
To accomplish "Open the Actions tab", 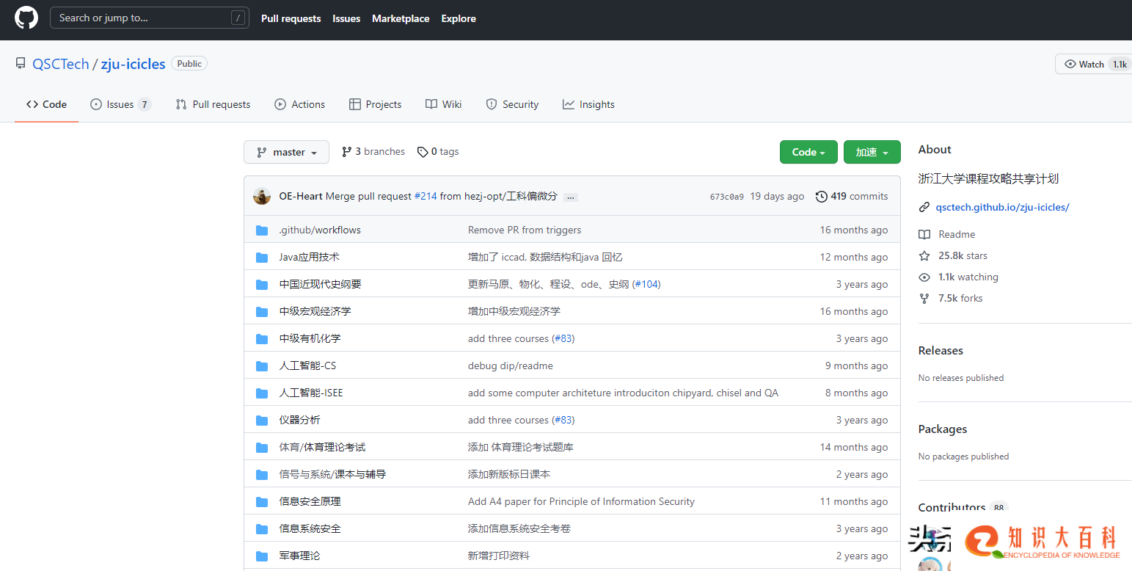I will click(299, 104).
